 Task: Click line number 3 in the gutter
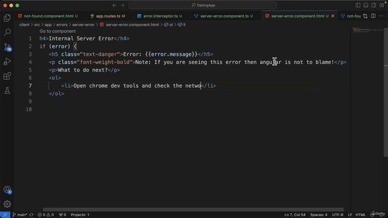coord(30,54)
